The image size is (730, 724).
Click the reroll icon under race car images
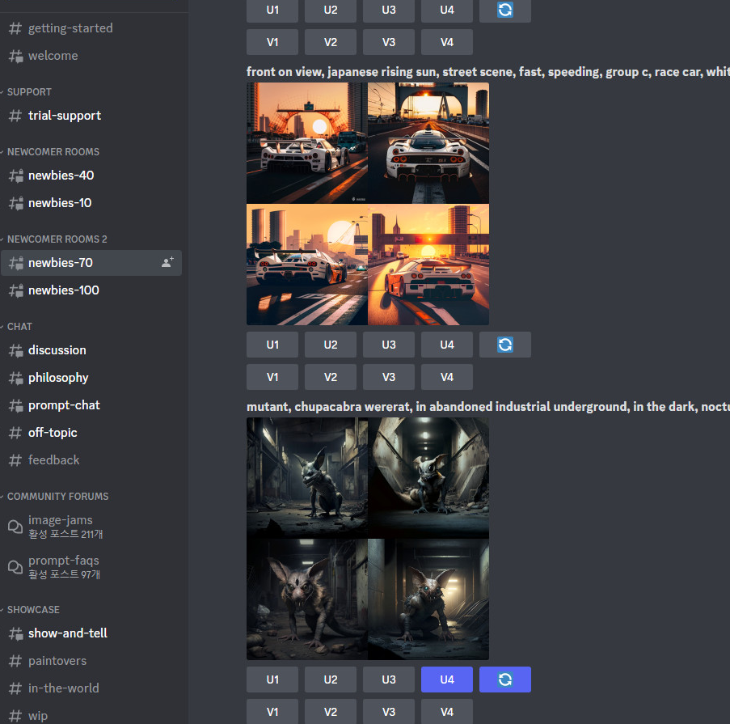pos(505,345)
